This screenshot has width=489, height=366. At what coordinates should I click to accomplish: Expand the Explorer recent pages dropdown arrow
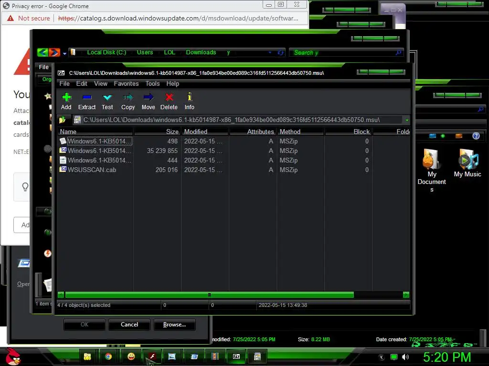64,53
